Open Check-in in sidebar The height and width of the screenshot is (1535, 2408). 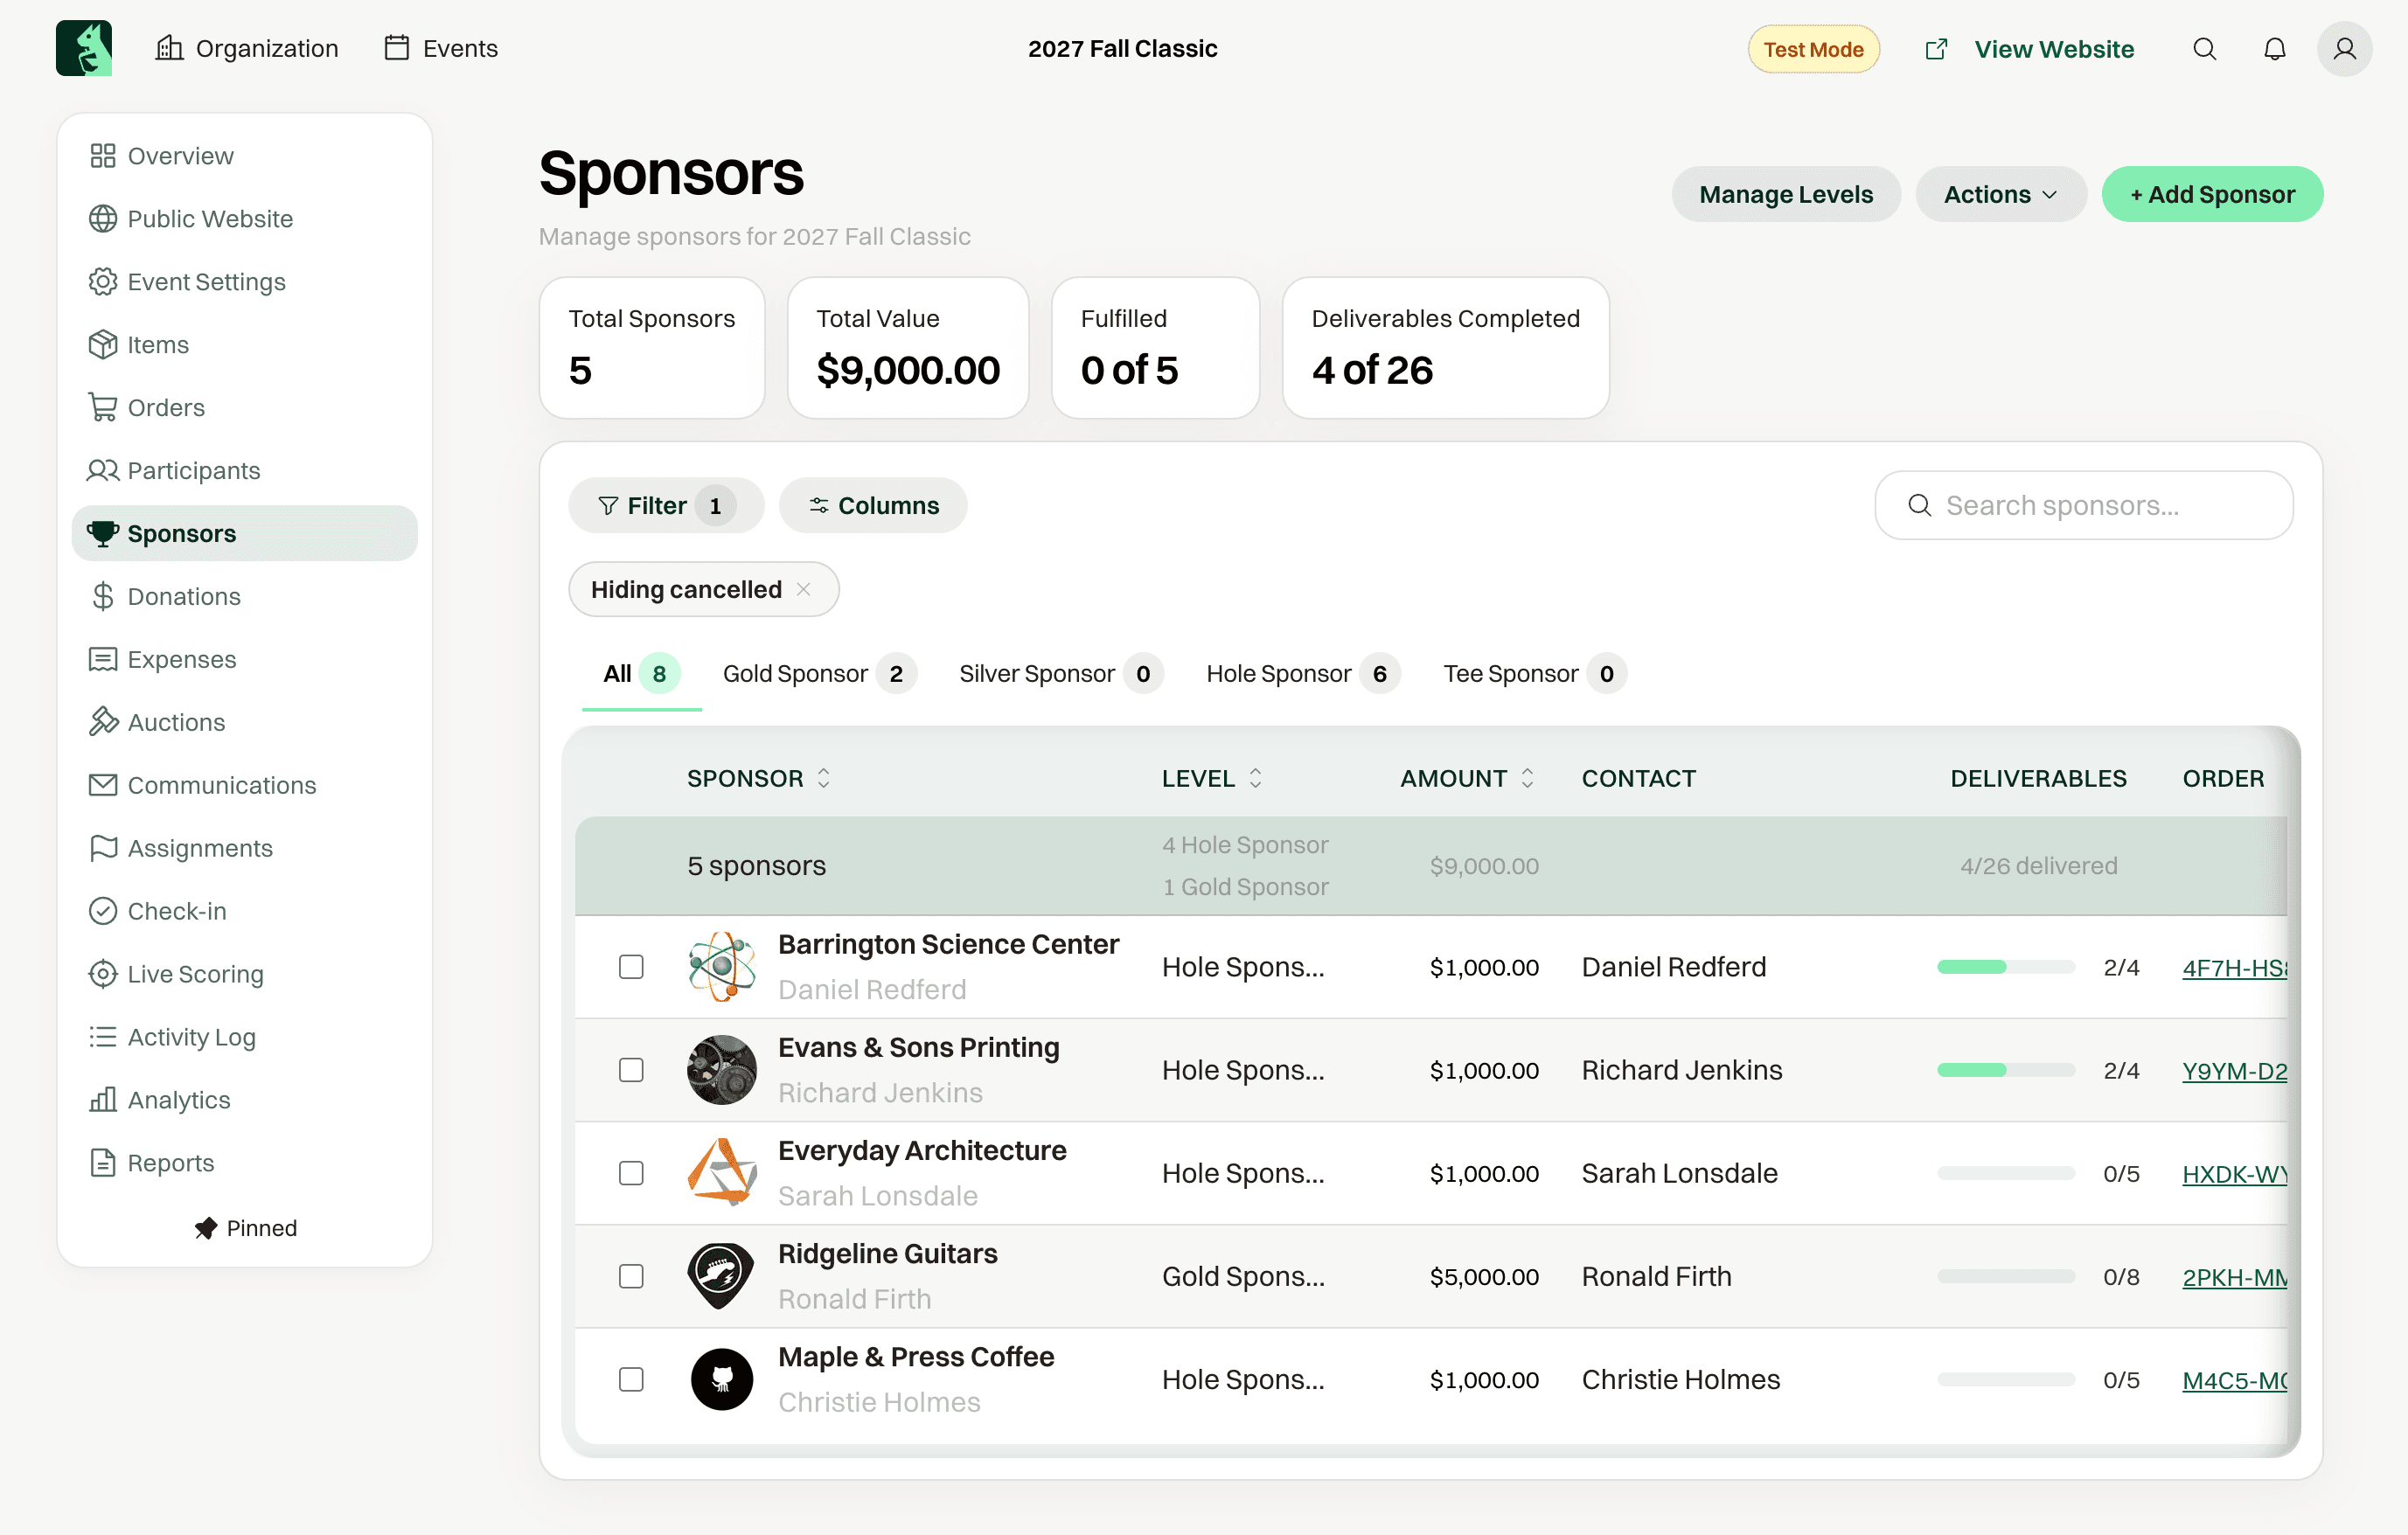click(245, 912)
